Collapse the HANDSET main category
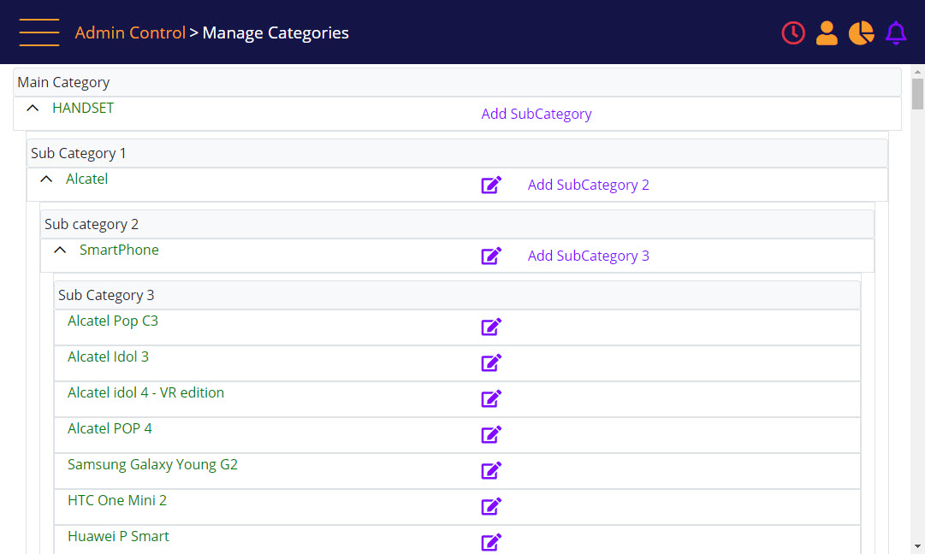This screenshot has width=925, height=554. pyautogui.click(x=33, y=108)
